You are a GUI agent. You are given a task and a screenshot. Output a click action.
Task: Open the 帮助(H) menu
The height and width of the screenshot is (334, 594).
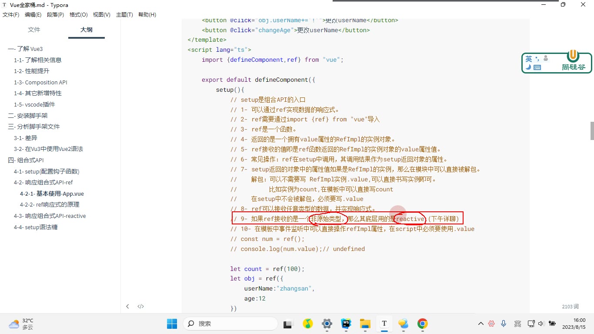click(147, 14)
